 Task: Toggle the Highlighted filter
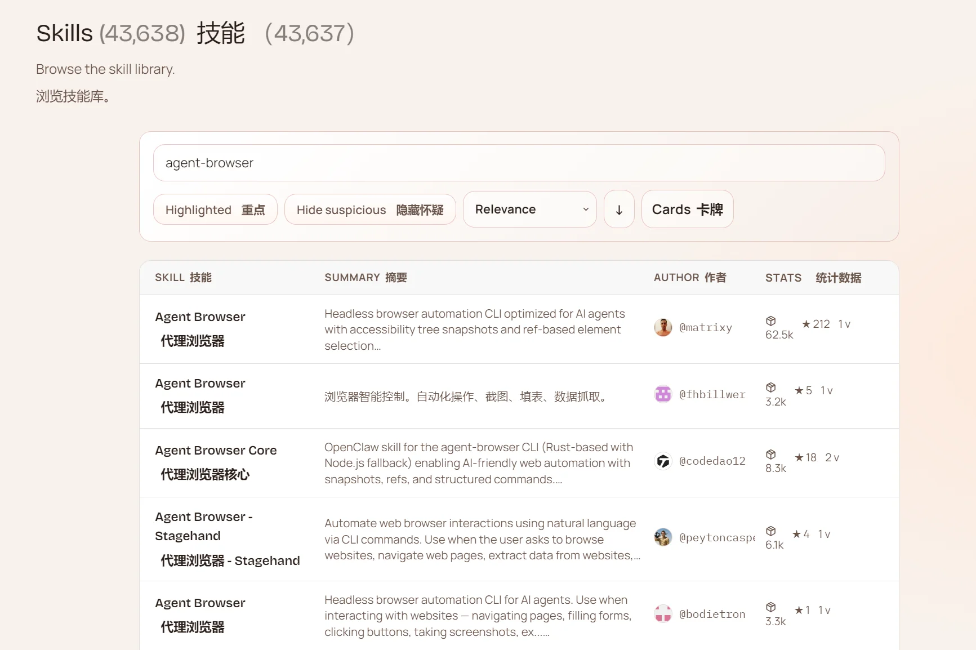point(215,210)
